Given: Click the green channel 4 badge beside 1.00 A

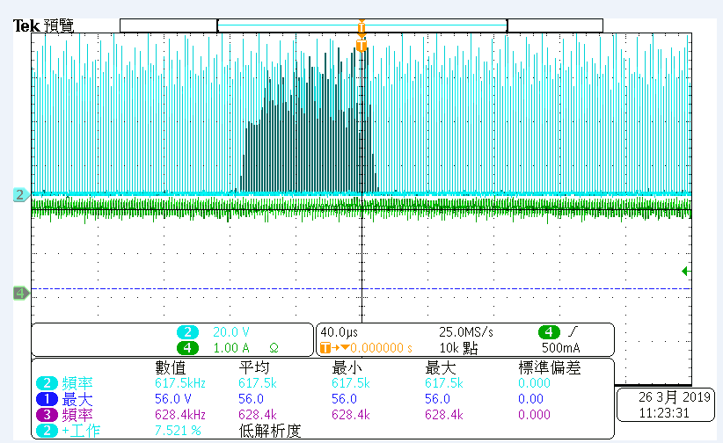Looking at the screenshot, I should point(187,348).
